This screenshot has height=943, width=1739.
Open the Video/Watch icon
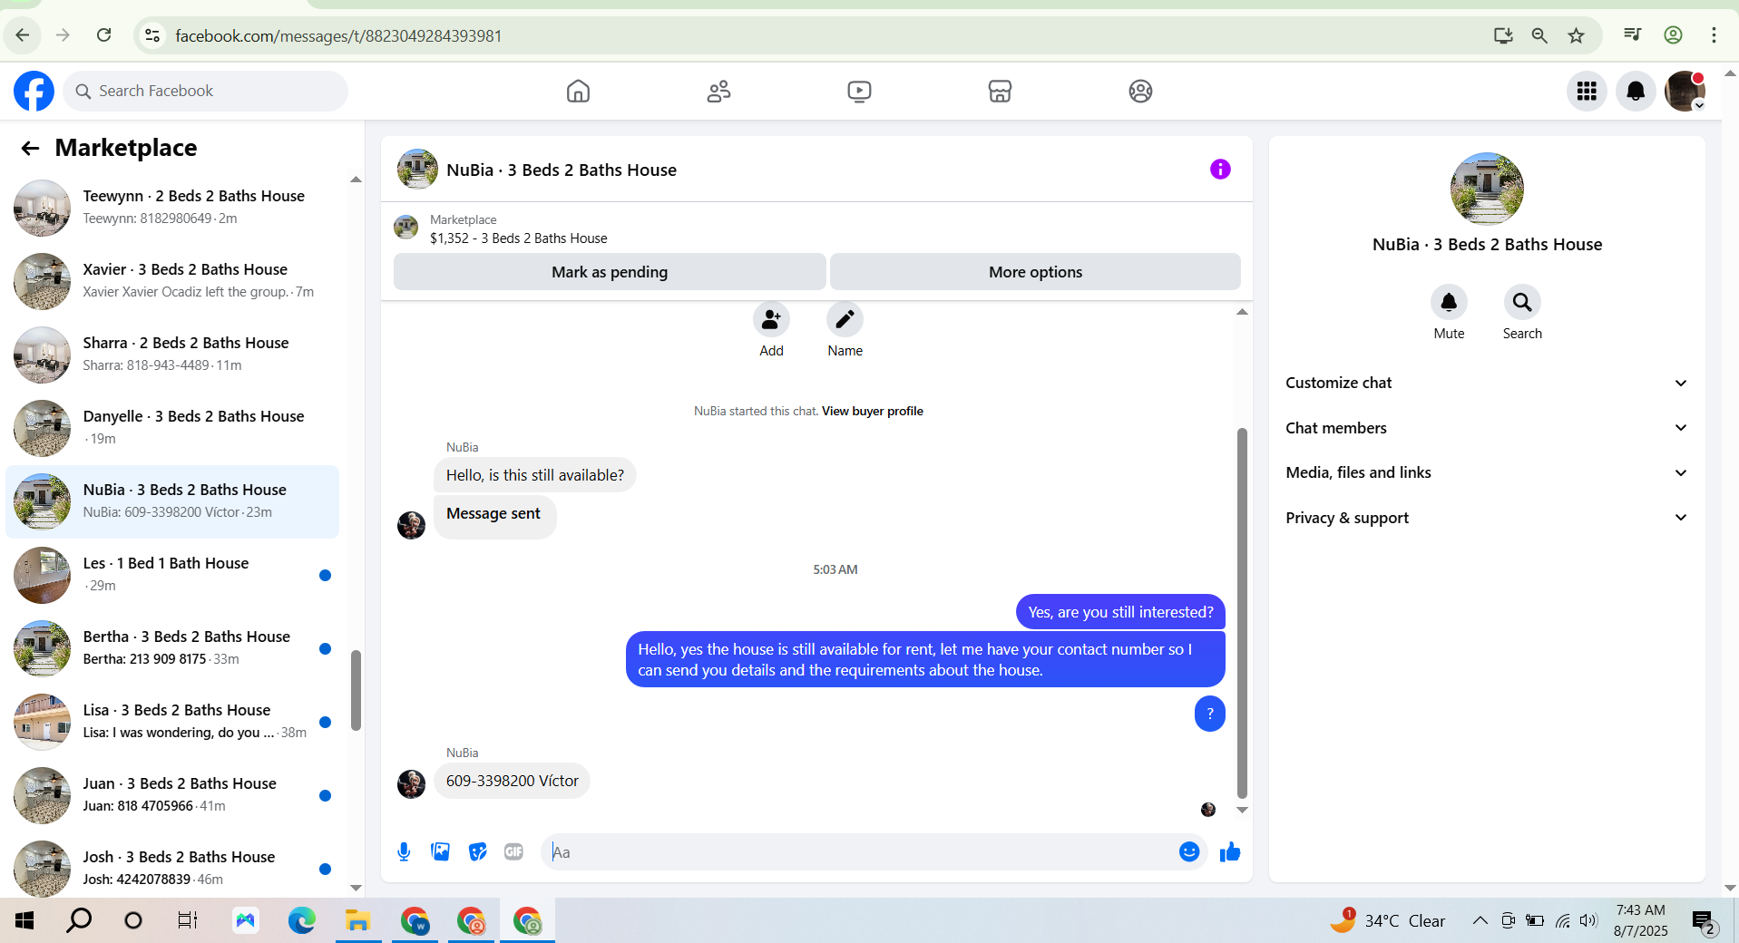click(859, 91)
